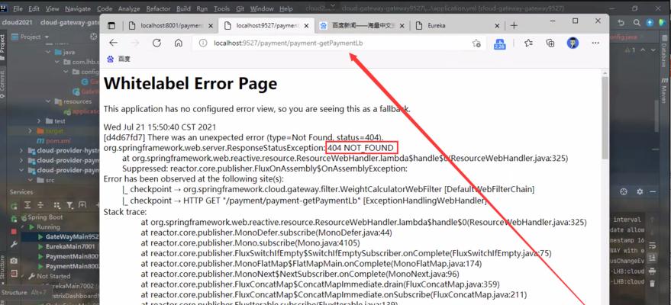Screen dimensions: 671x305
Task: Open the browser home page
Action: coord(179,43)
